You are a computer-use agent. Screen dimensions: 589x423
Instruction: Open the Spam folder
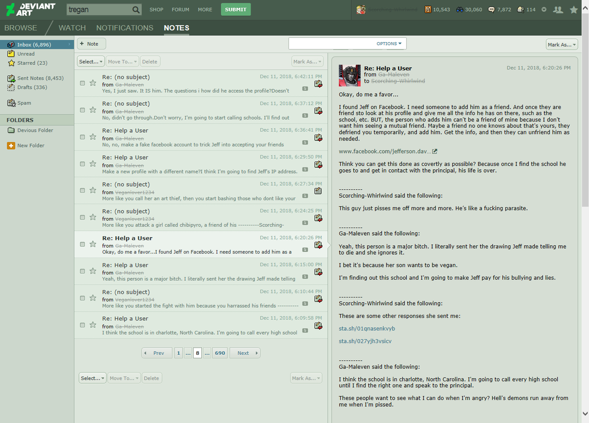[x=19, y=103]
